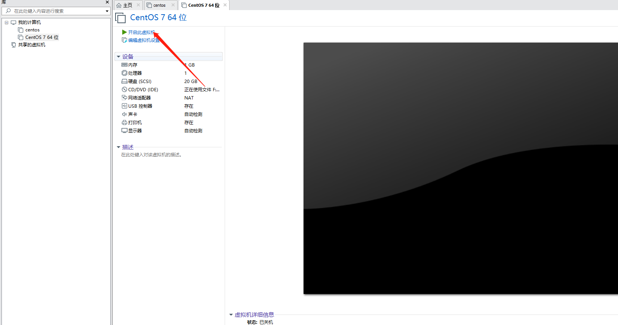Click the 处理器 processor icon
This screenshot has width=618, height=325.
[124, 73]
